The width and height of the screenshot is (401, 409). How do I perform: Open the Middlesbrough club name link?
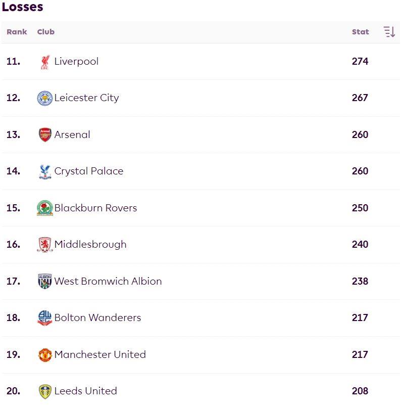tap(90, 244)
